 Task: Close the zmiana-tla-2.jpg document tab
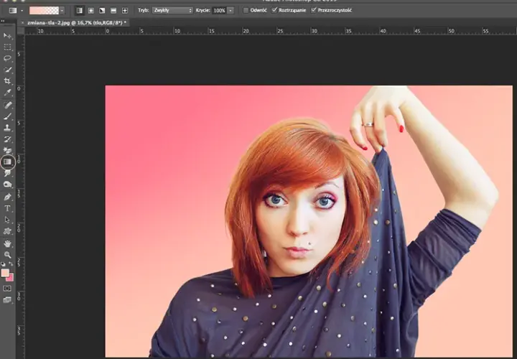click(22, 23)
